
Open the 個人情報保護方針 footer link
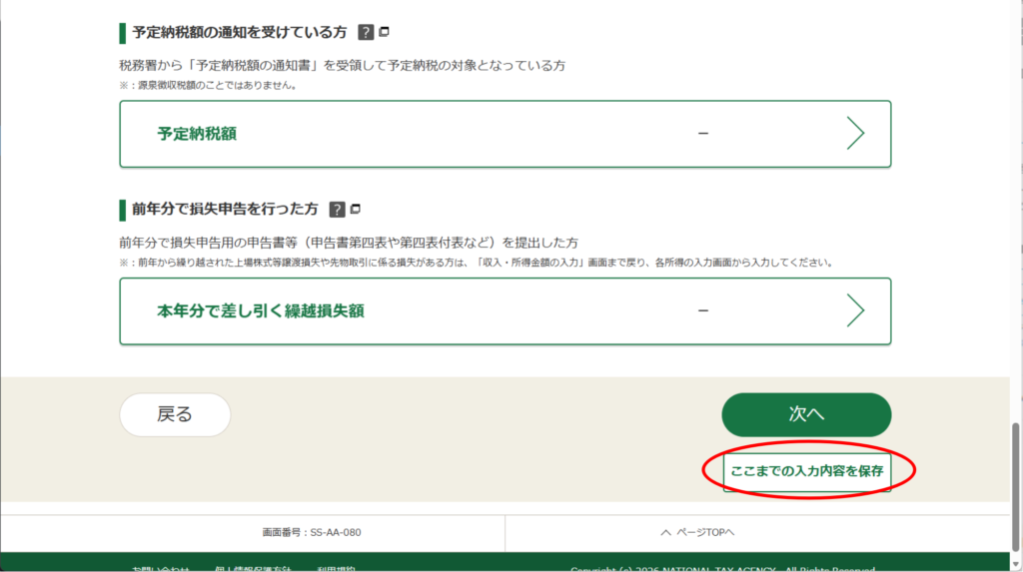(251, 568)
